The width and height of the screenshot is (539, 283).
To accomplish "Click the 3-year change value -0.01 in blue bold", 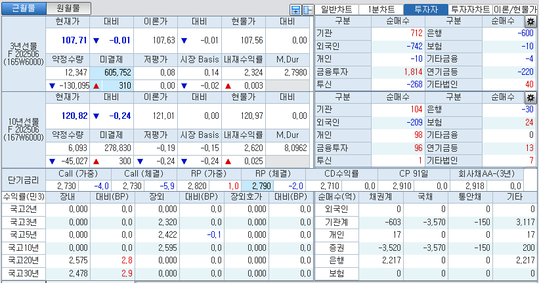I will pyautogui.click(x=119, y=40).
